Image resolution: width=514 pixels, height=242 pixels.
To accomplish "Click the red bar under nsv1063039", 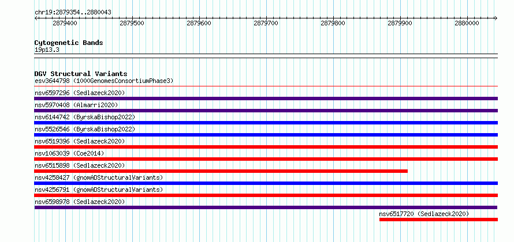I will click(266, 159).
